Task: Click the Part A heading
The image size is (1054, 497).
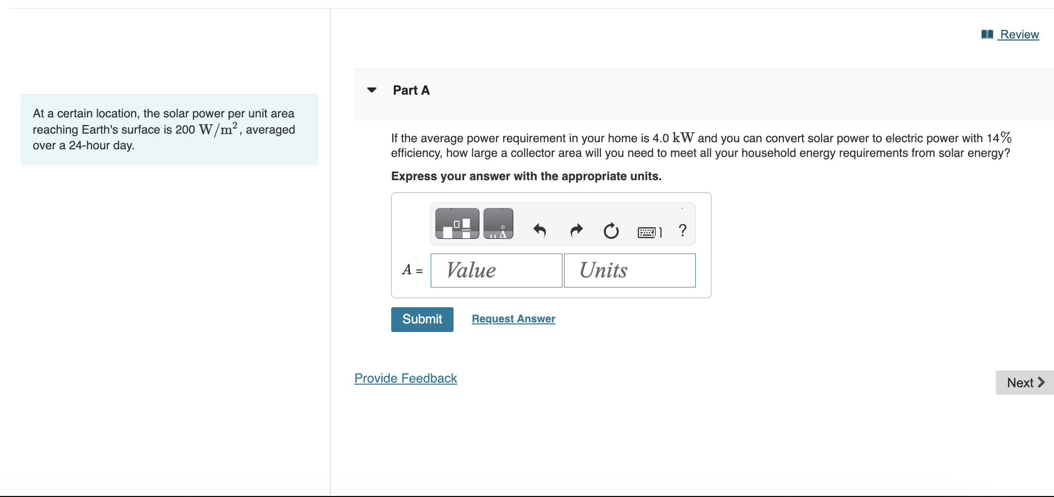Action: pos(411,90)
